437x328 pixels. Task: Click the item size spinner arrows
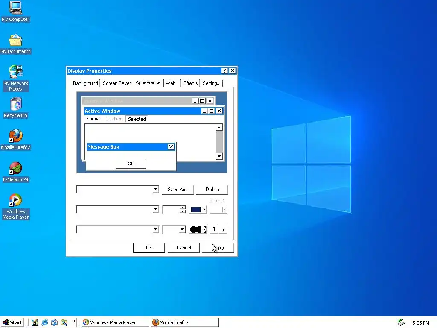(182, 209)
